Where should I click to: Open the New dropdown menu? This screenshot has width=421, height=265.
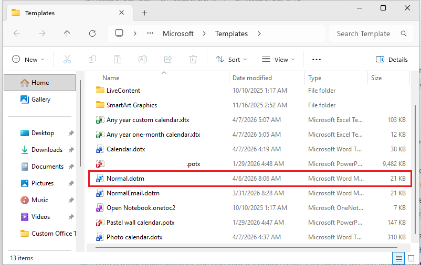[28, 60]
